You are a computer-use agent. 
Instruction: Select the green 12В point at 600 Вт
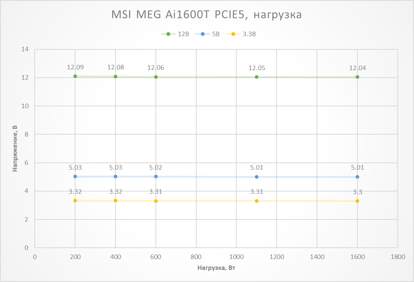coord(156,77)
